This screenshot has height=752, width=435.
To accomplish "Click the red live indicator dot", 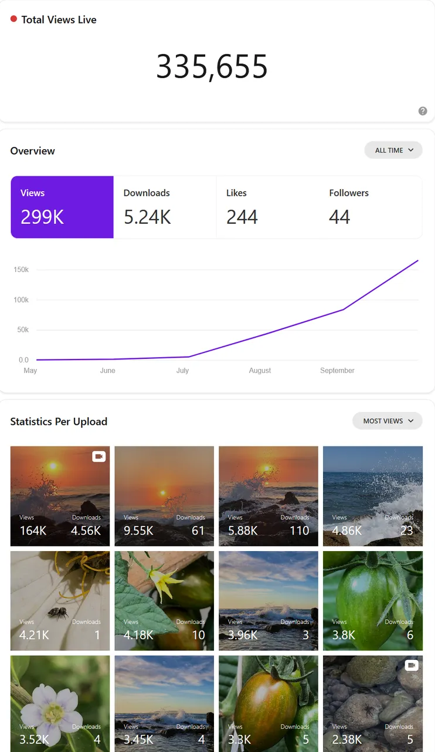I will pos(13,19).
